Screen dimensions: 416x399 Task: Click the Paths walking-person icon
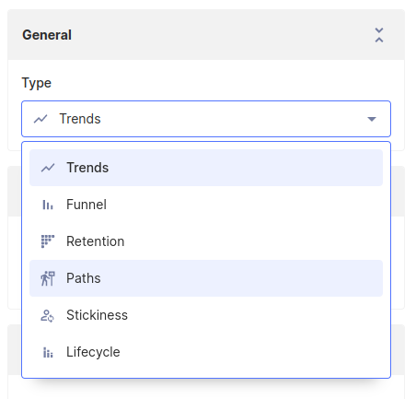(48, 278)
